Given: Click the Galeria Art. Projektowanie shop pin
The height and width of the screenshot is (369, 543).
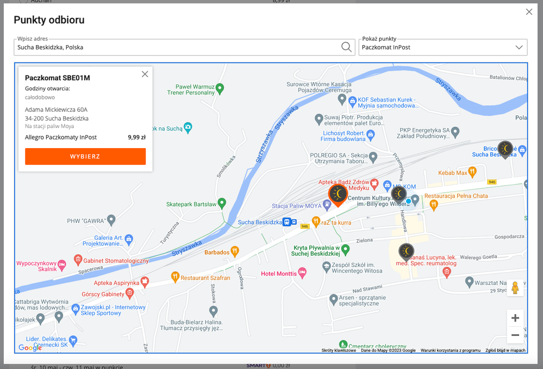Looking at the screenshot, I should coord(128,239).
